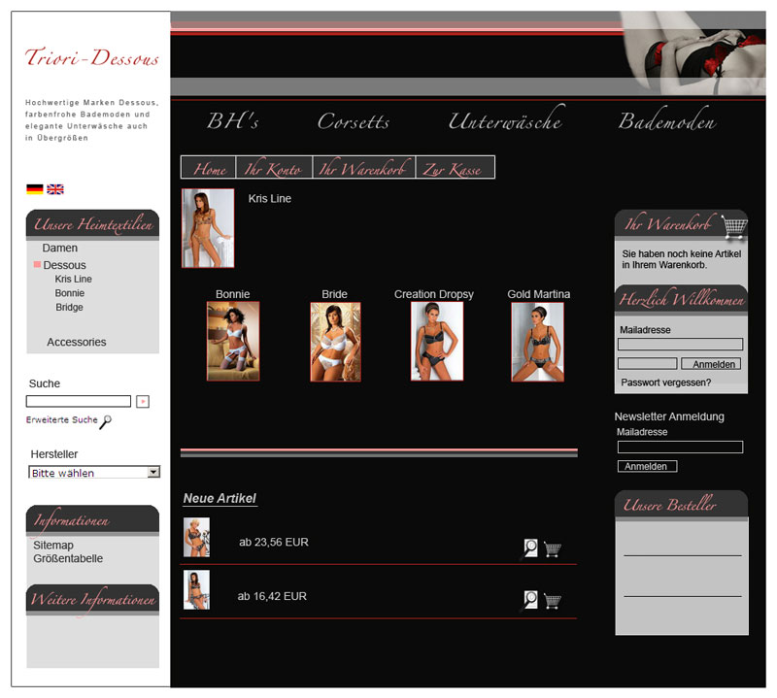Click the search submit arrow button
This screenshot has height=698, width=777.
143,401
